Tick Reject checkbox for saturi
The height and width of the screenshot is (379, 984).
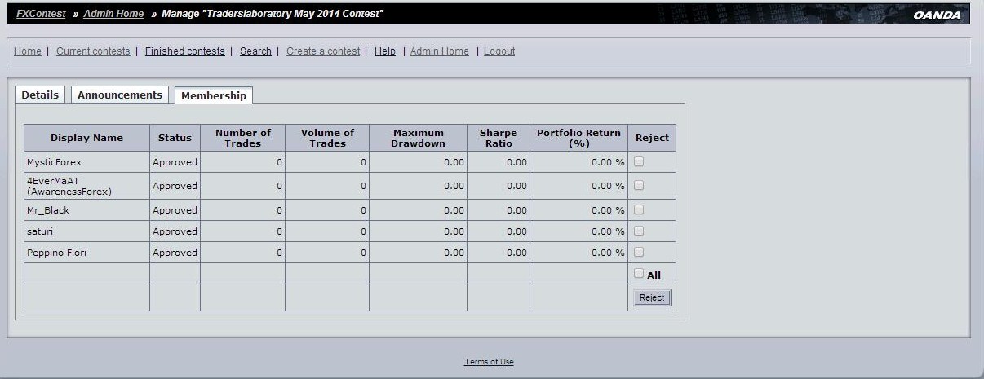[639, 231]
